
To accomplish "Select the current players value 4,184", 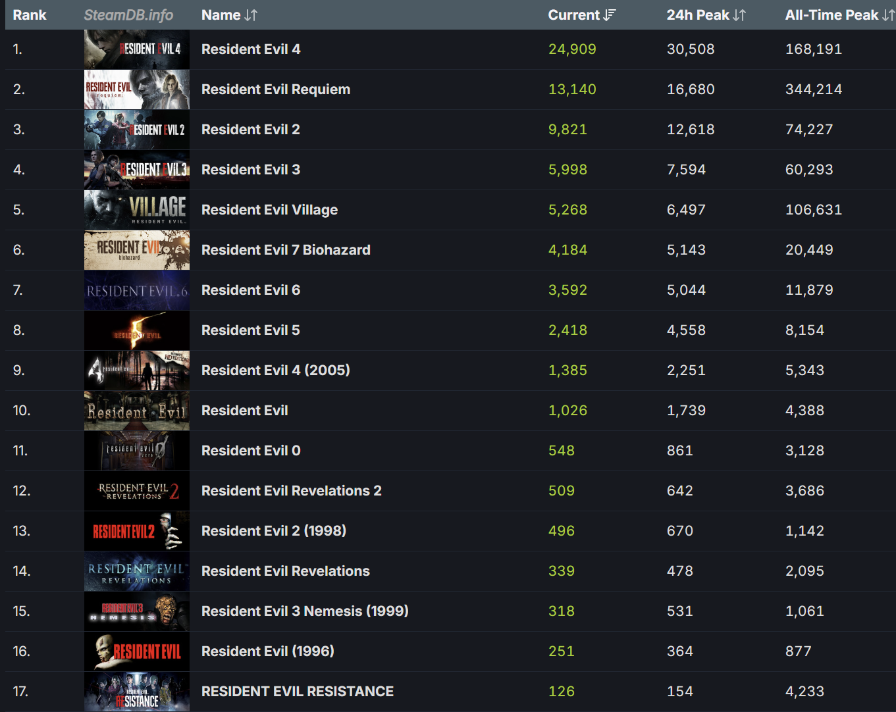I will click(567, 250).
